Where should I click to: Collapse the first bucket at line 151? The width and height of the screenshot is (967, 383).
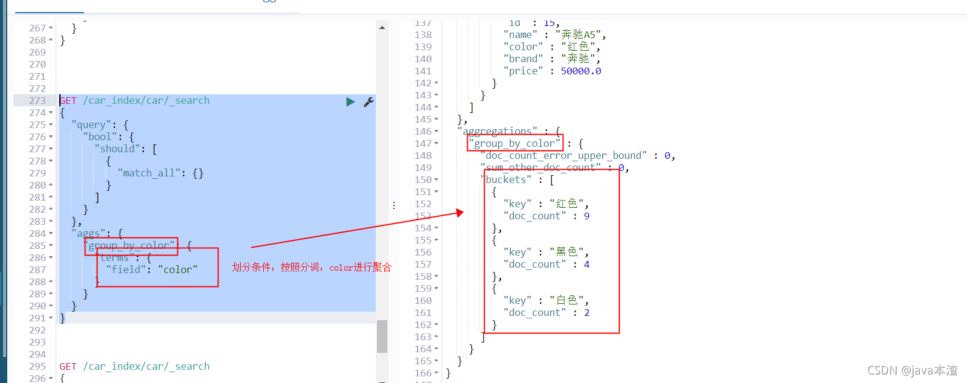[x=436, y=192]
